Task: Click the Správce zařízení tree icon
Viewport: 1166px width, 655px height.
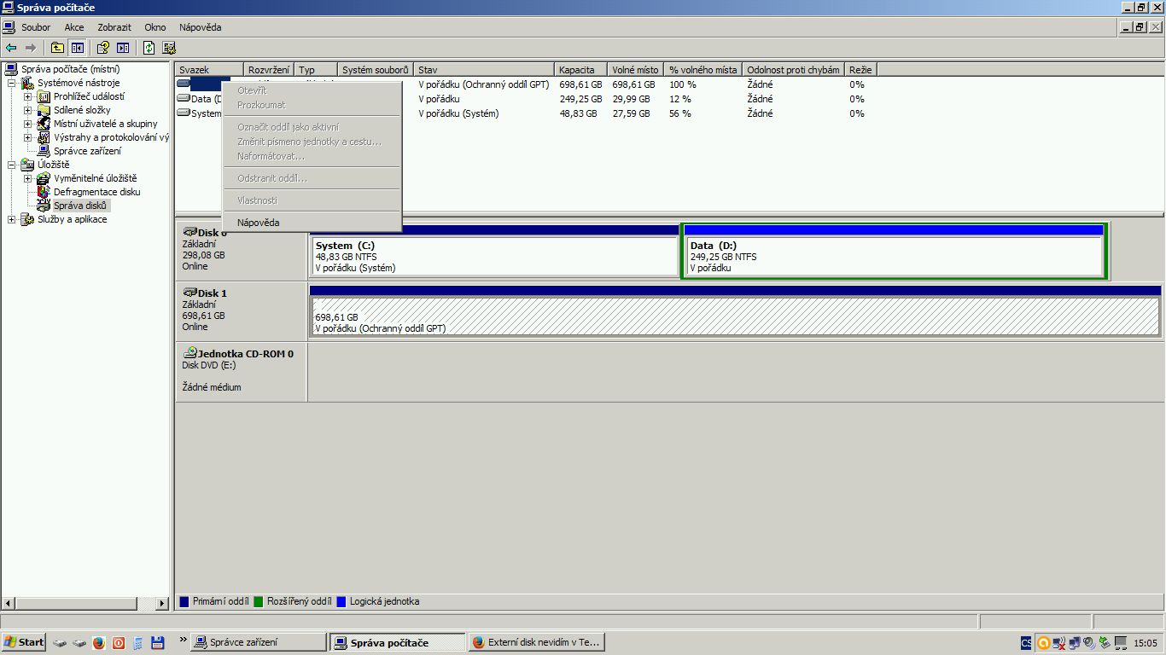Action: tap(44, 151)
